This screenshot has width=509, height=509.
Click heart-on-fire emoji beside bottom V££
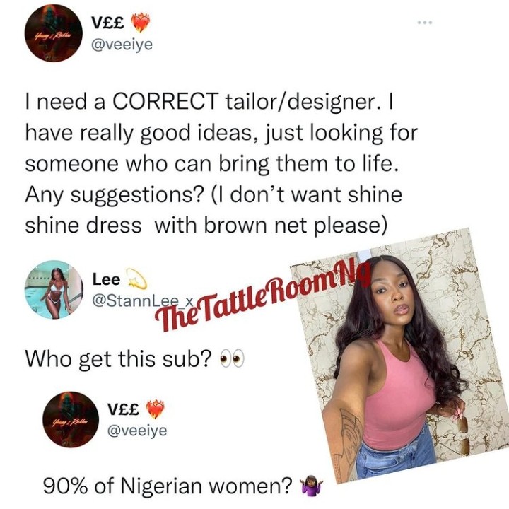pos(155,409)
